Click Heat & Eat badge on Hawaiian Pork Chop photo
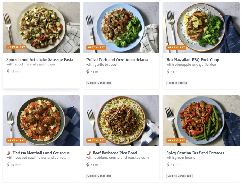The image size is (242, 184). point(176,47)
